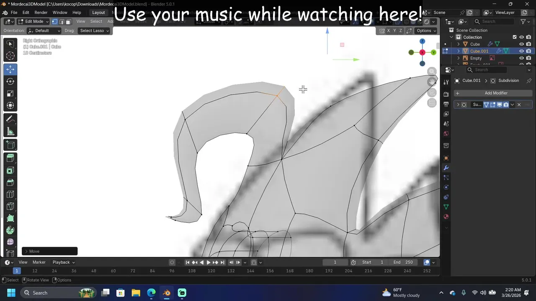Open the Subdivision modifier extras dropdown arrow
This screenshot has height=301, width=536.
(x=512, y=105)
